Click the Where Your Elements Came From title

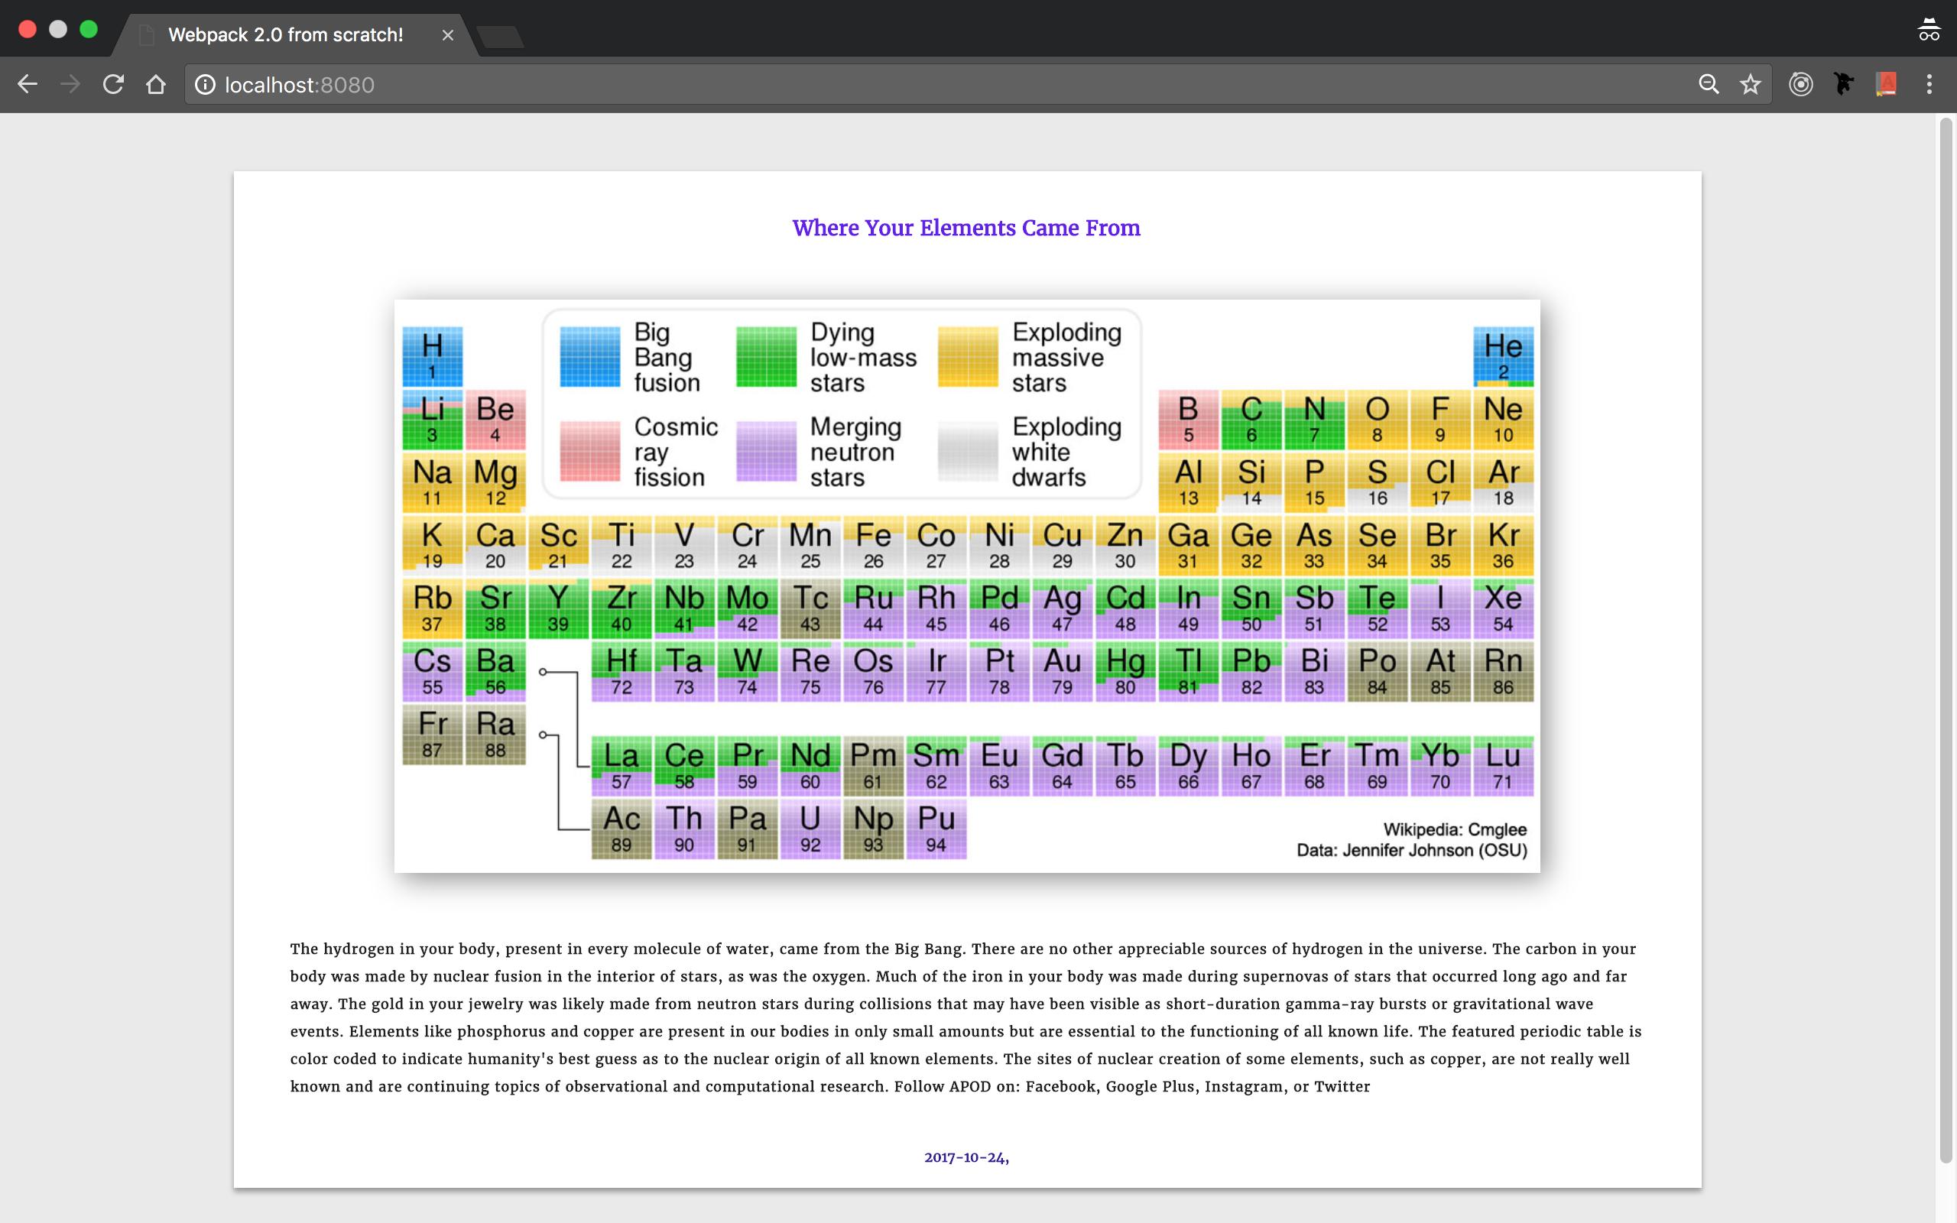coord(966,228)
